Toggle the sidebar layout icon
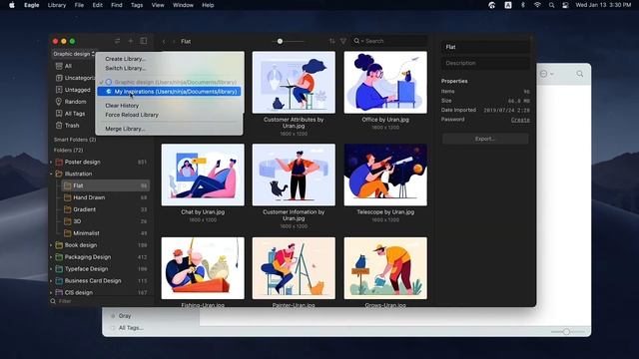Screen dimensions: 639x359 tap(144, 41)
